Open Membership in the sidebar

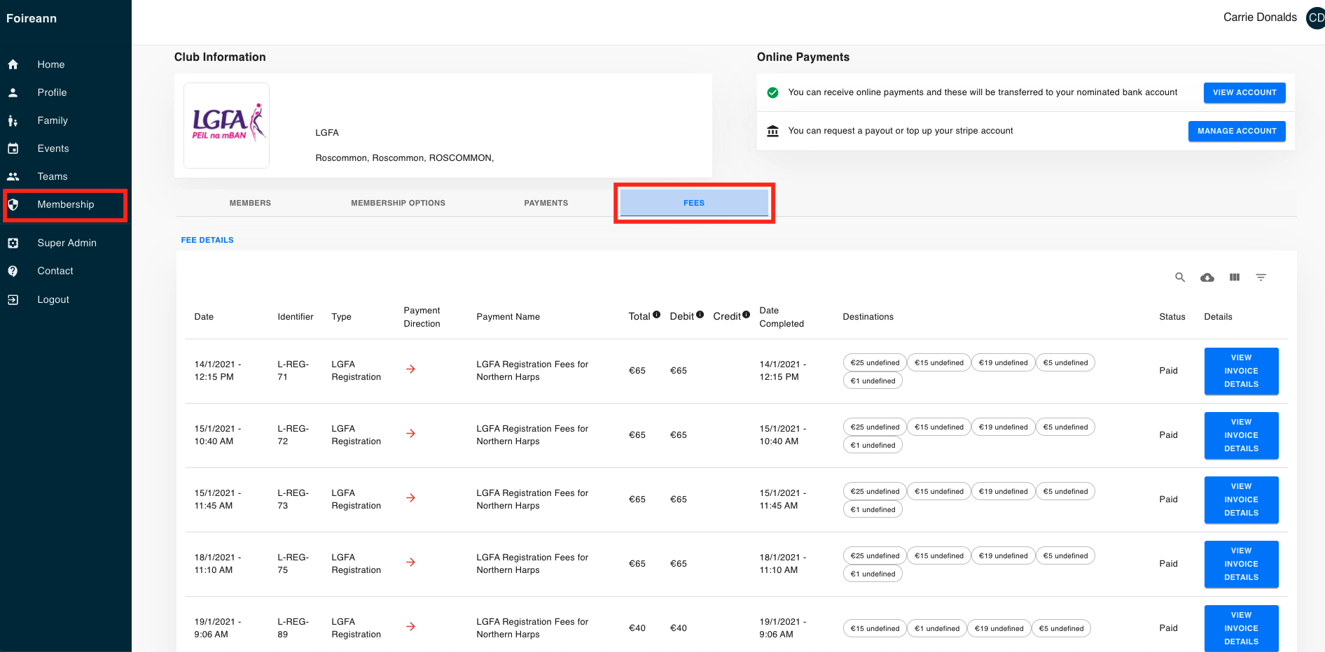pyautogui.click(x=66, y=204)
